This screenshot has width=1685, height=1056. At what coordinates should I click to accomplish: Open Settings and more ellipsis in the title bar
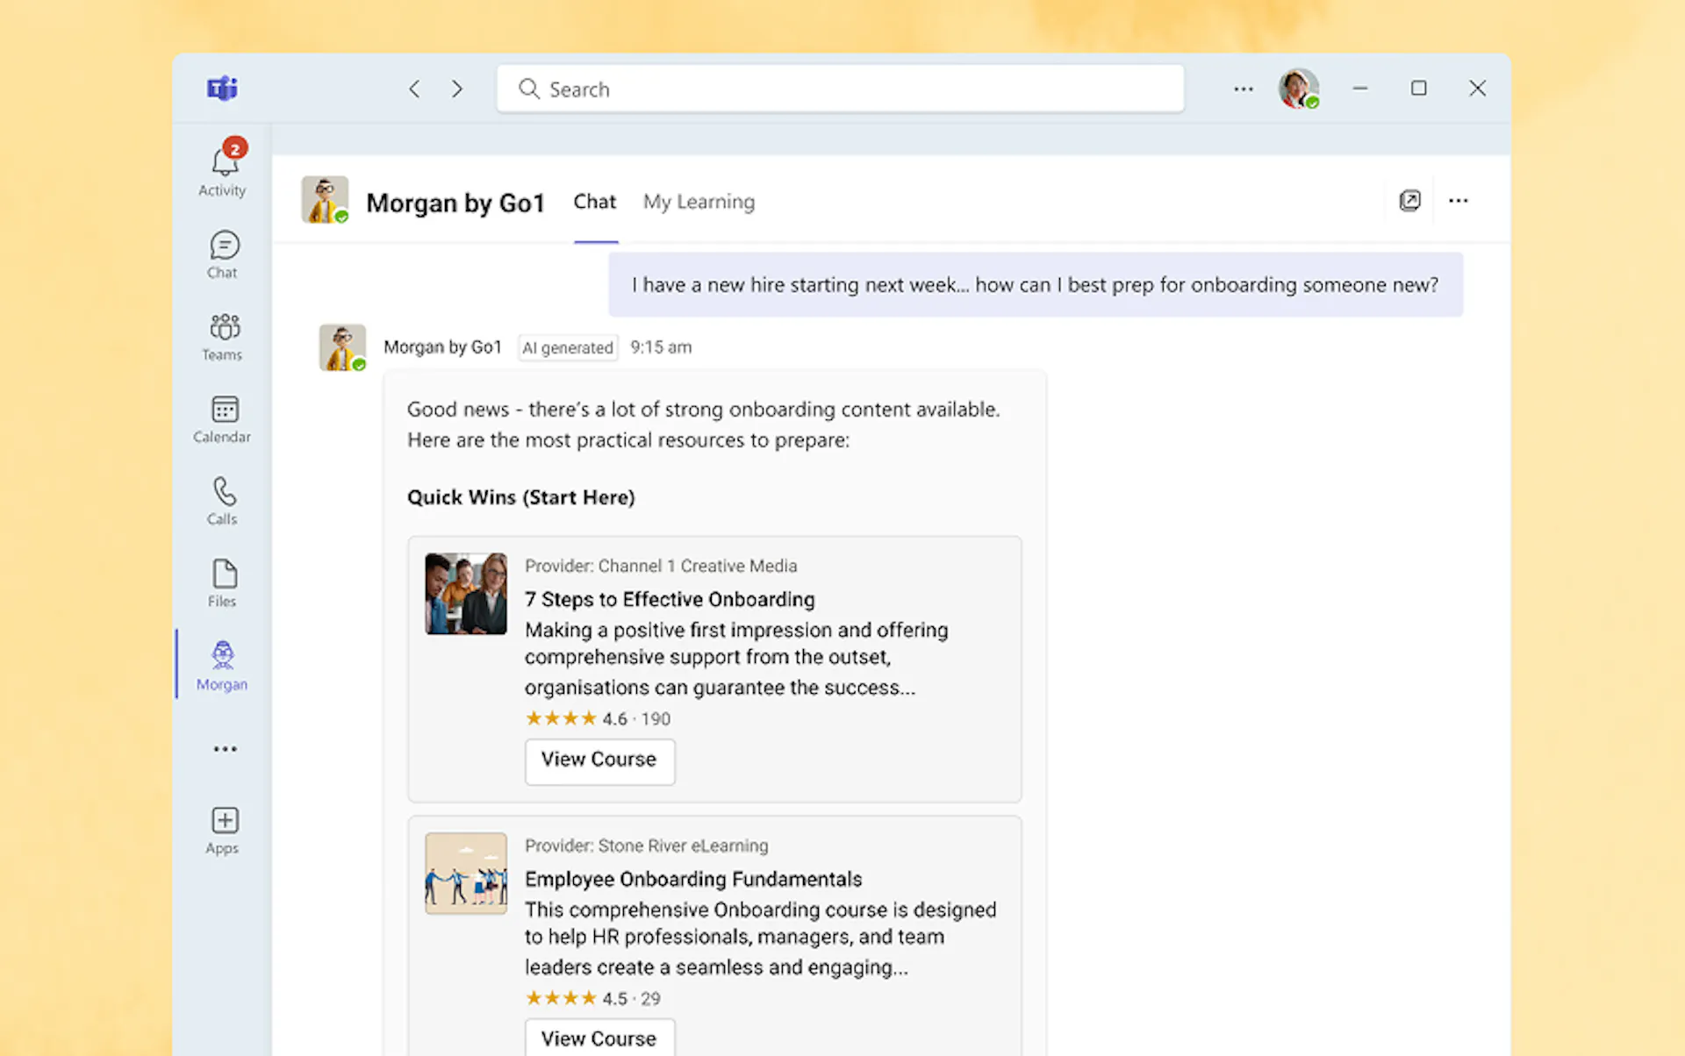pyautogui.click(x=1243, y=89)
